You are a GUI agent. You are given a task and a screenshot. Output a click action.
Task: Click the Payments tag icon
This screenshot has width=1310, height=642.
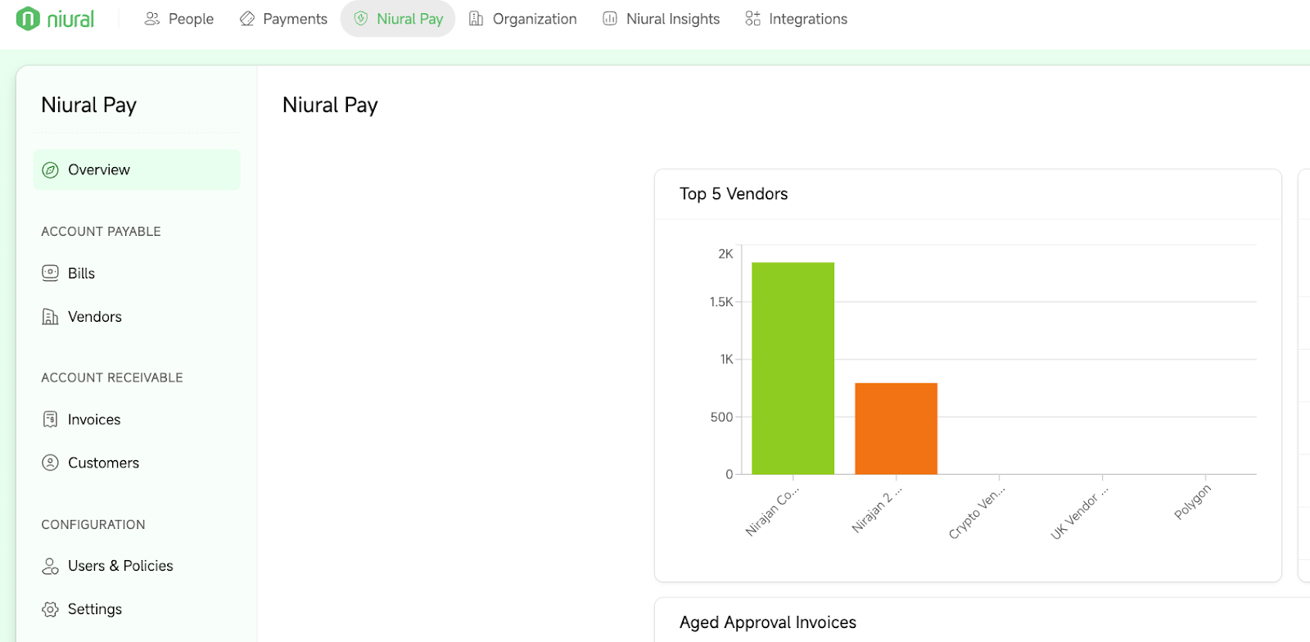(x=247, y=19)
